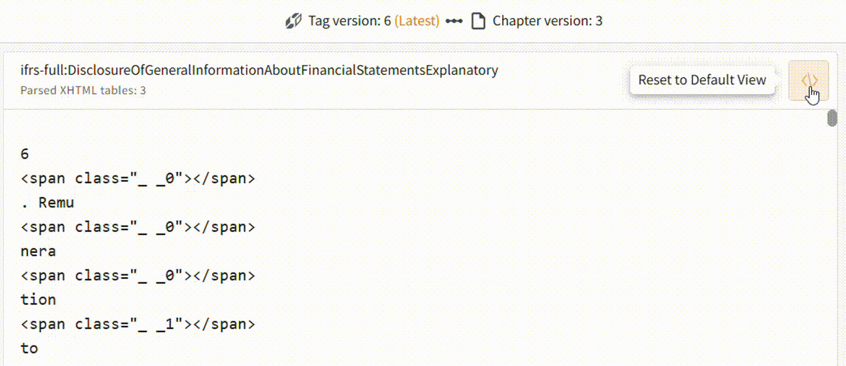Click the Reset to Default View tooltip
The height and width of the screenshot is (366, 846).
click(x=702, y=80)
